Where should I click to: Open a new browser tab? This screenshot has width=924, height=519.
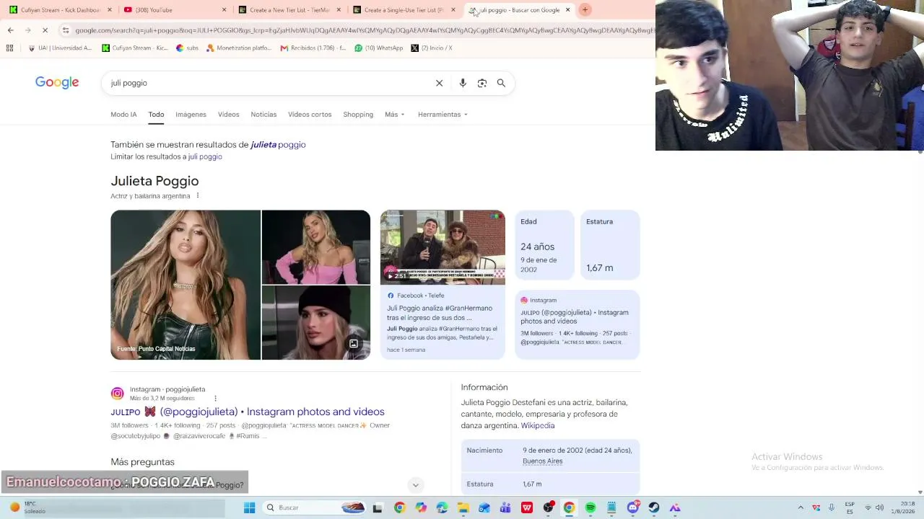[585, 10]
